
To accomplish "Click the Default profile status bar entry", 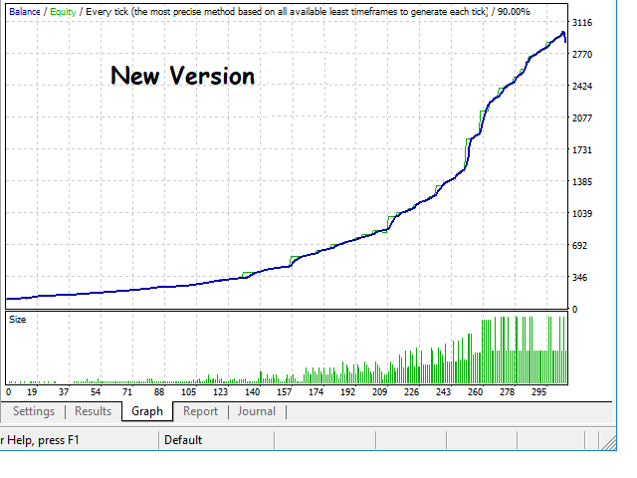I will [x=183, y=440].
